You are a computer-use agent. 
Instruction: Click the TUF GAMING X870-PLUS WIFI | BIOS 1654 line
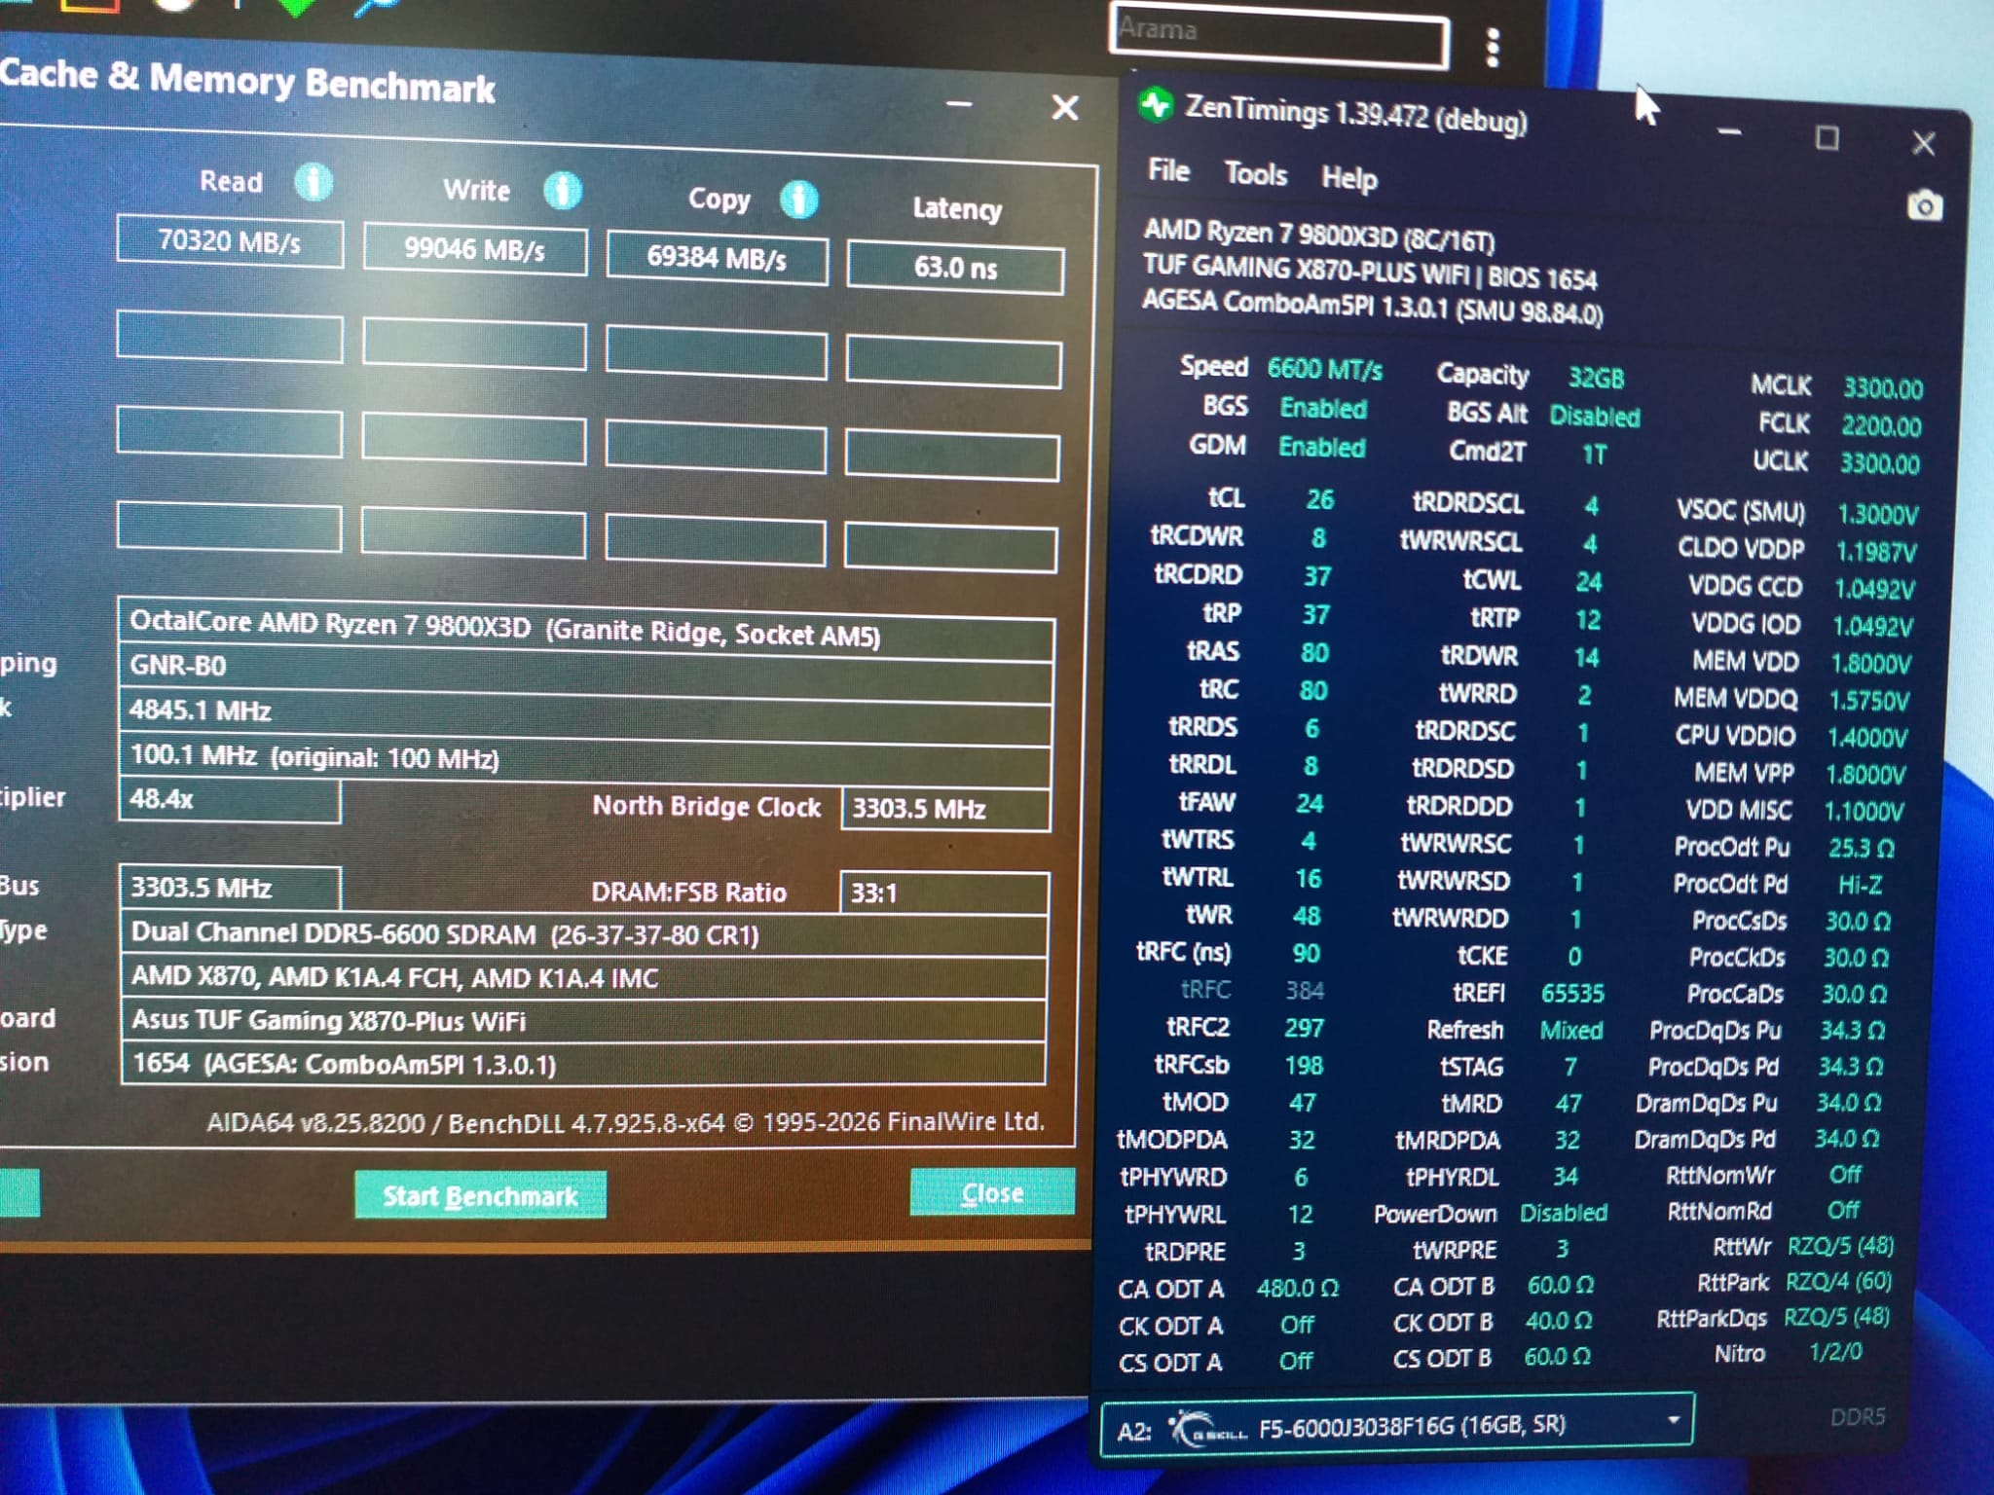click(1371, 272)
